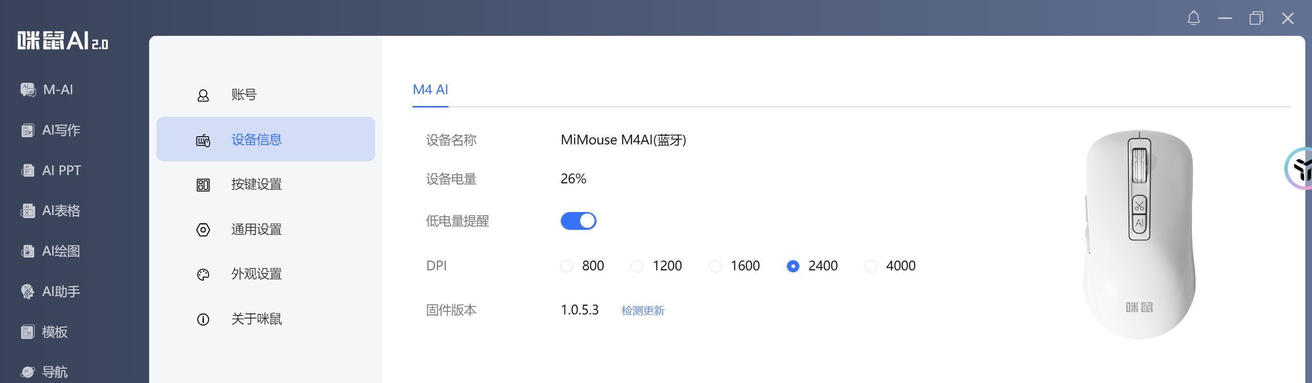1312x383 pixels.
Task: Click the 按键设置 key layout icon
Action: 203,185
